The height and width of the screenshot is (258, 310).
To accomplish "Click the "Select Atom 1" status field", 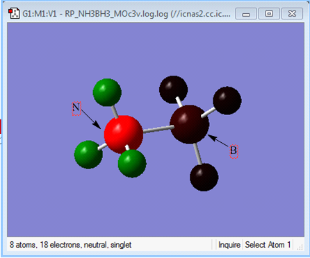I will (268, 245).
